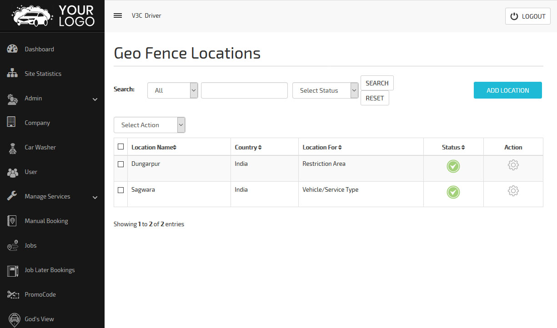The image size is (557, 328).
Task: Click 'Vehicle/Service Type' cell text
Action: 331,189
